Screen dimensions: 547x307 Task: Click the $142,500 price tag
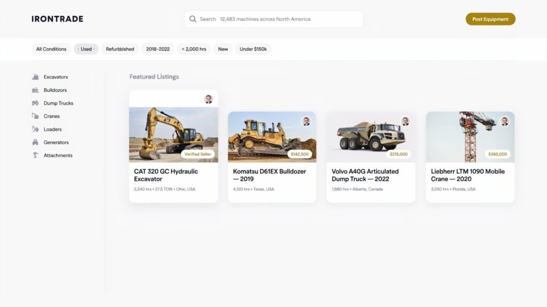[x=300, y=154]
